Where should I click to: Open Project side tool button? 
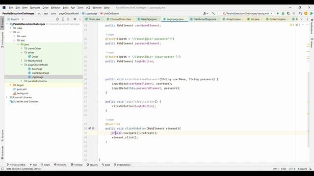(2, 23)
